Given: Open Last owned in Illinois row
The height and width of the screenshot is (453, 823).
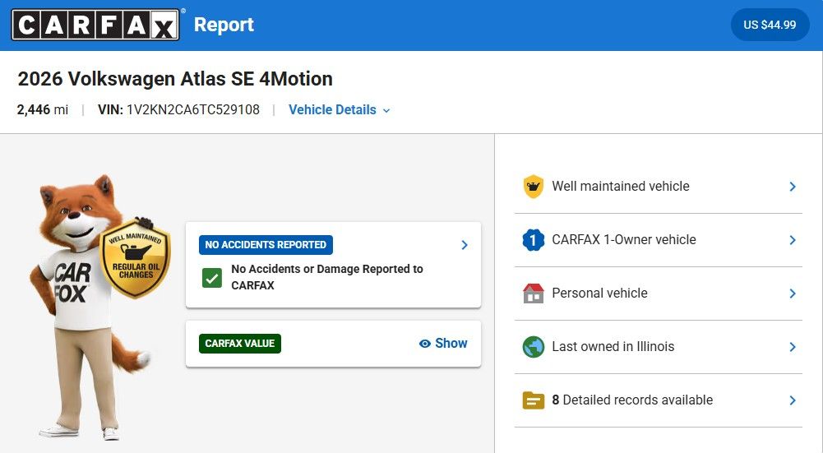Looking at the screenshot, I should [x=613, y=347].
